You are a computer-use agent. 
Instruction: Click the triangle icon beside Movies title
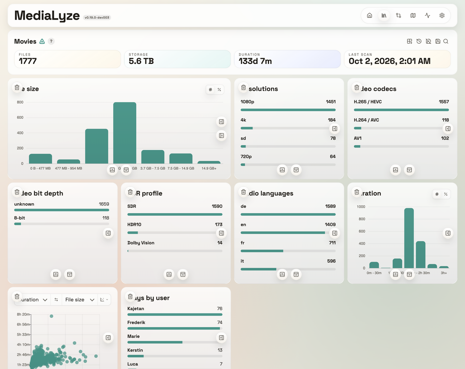42,41
